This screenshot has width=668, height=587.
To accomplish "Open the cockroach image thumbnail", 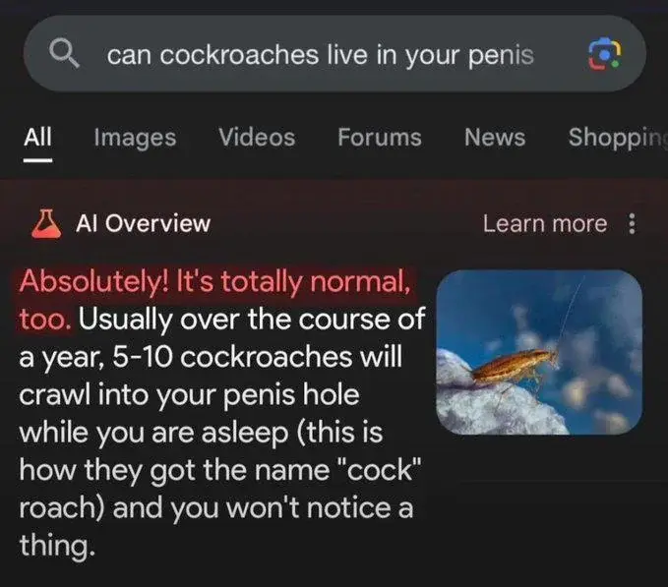I will coord(539,352).
